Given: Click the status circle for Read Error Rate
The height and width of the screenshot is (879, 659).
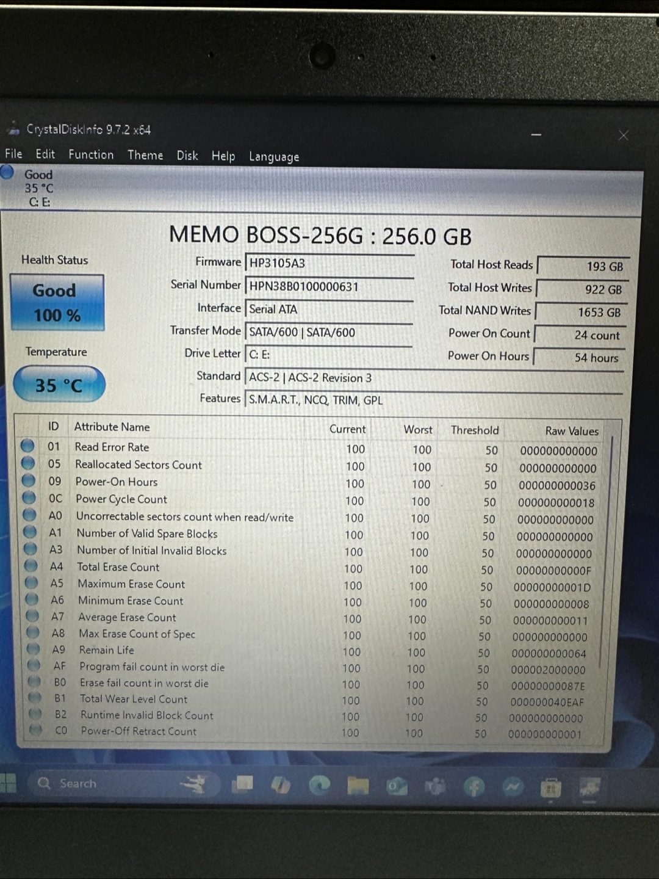Looking at the screenshot, I should tap(27, 446).
